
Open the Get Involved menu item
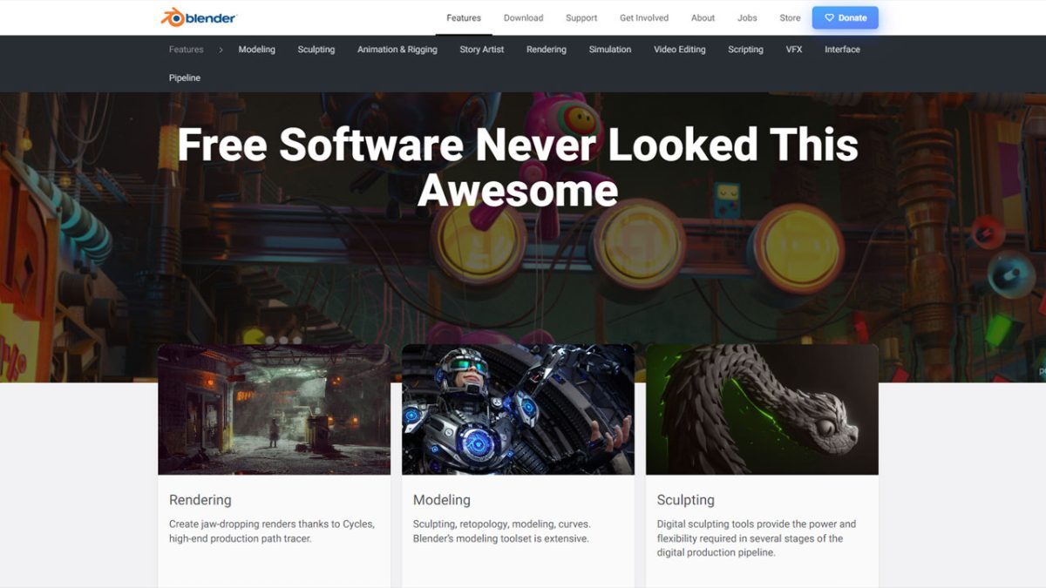pyautogui.click(x=644, y=17)
